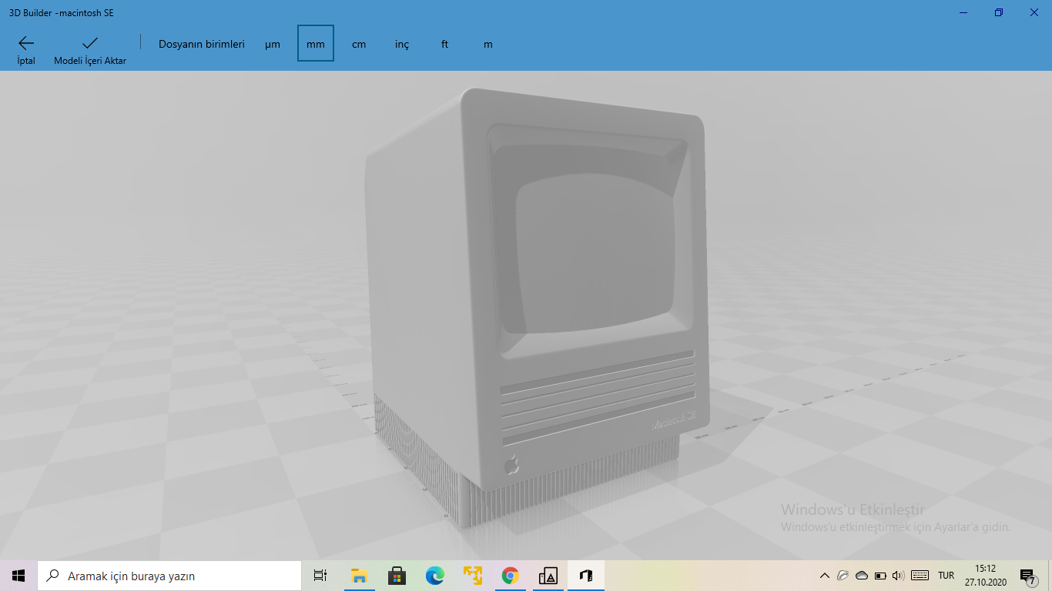The height and width of the screenshot is (591, 1052).
Task: Open the notification Action Center icon
Action: 1027,576
